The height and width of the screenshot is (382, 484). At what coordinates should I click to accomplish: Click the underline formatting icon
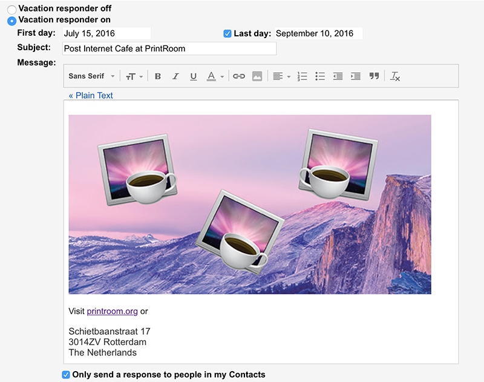click(194, 76)
